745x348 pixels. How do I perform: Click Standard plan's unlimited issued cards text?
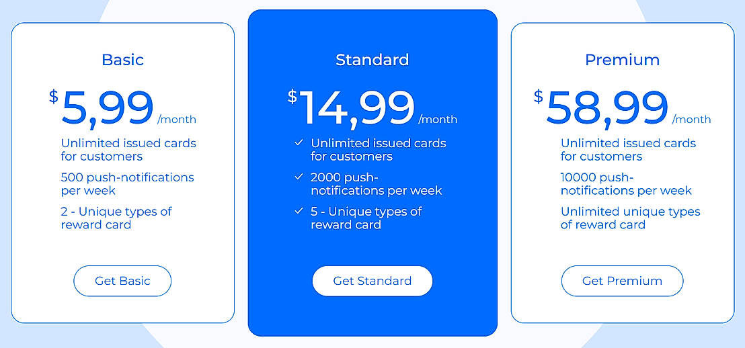378,150
